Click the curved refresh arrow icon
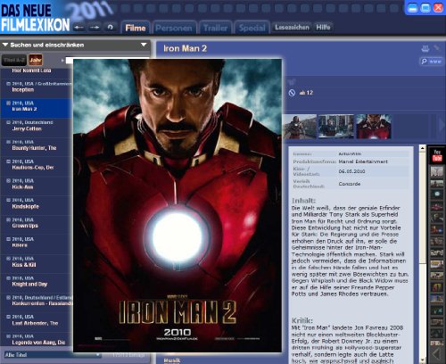 (111, 28)
